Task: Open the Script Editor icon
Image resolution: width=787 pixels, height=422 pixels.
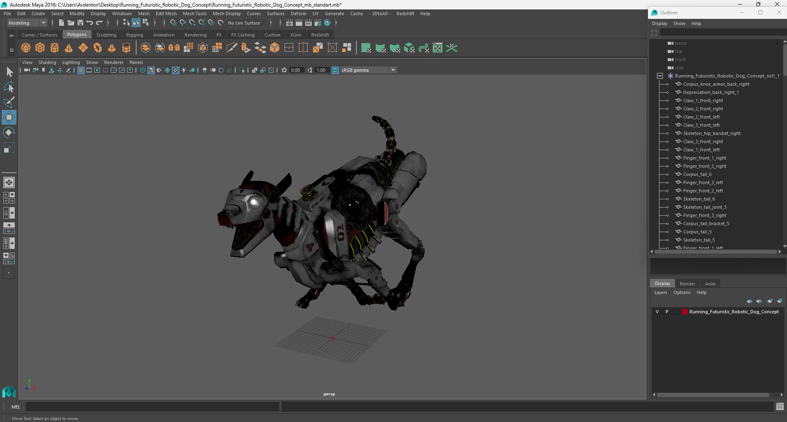Action: [x=780, y=406]
